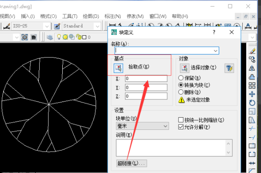Select the Trim tool
This screenshot has height=173, width=261.
252,129
